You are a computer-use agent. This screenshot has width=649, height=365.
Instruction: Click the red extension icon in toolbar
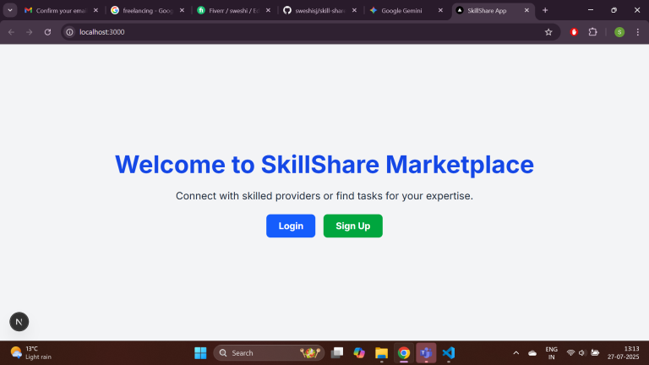pyautogui.click(x=574, y=32)
